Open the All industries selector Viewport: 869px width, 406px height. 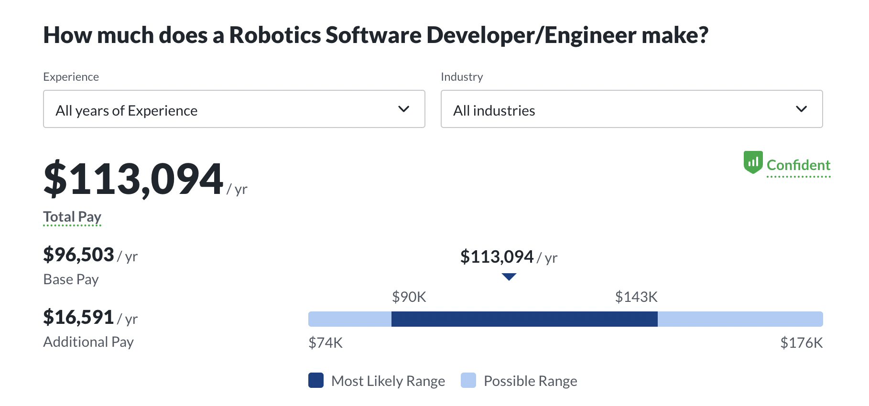tap(631, 109)
